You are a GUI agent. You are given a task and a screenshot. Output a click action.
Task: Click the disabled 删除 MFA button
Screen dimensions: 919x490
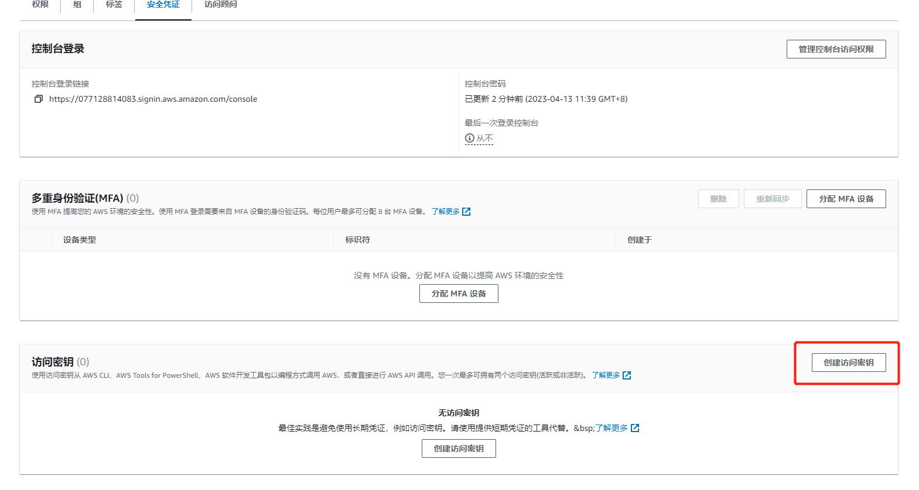pos(718,199)
